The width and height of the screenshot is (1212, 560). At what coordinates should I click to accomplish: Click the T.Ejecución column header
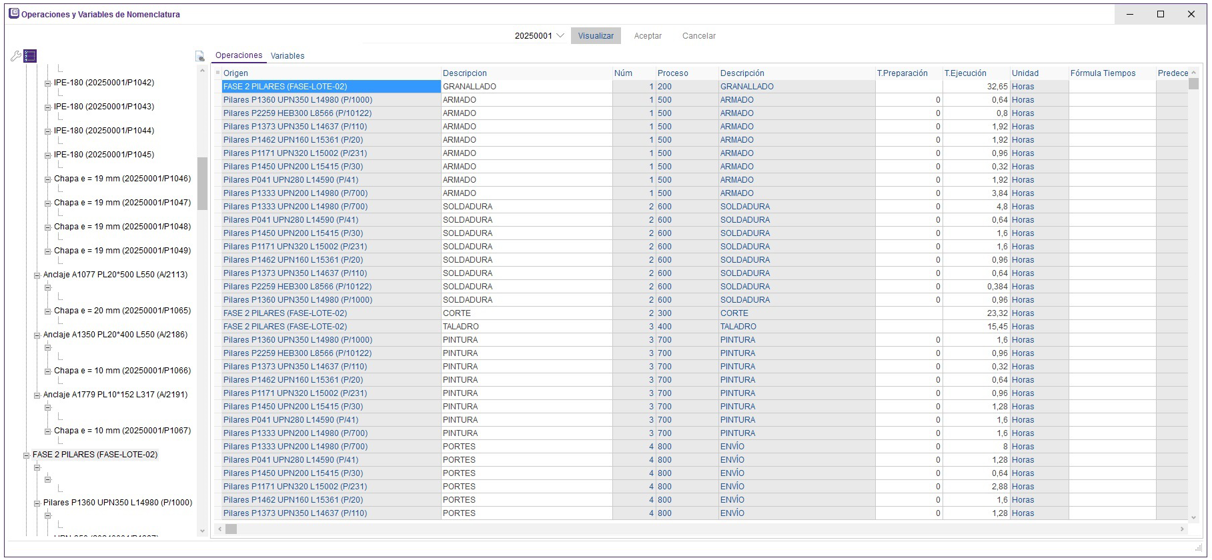pos(965,73)
